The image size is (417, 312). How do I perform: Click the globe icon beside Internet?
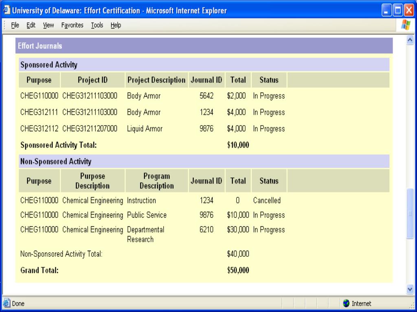pos(346,303)
